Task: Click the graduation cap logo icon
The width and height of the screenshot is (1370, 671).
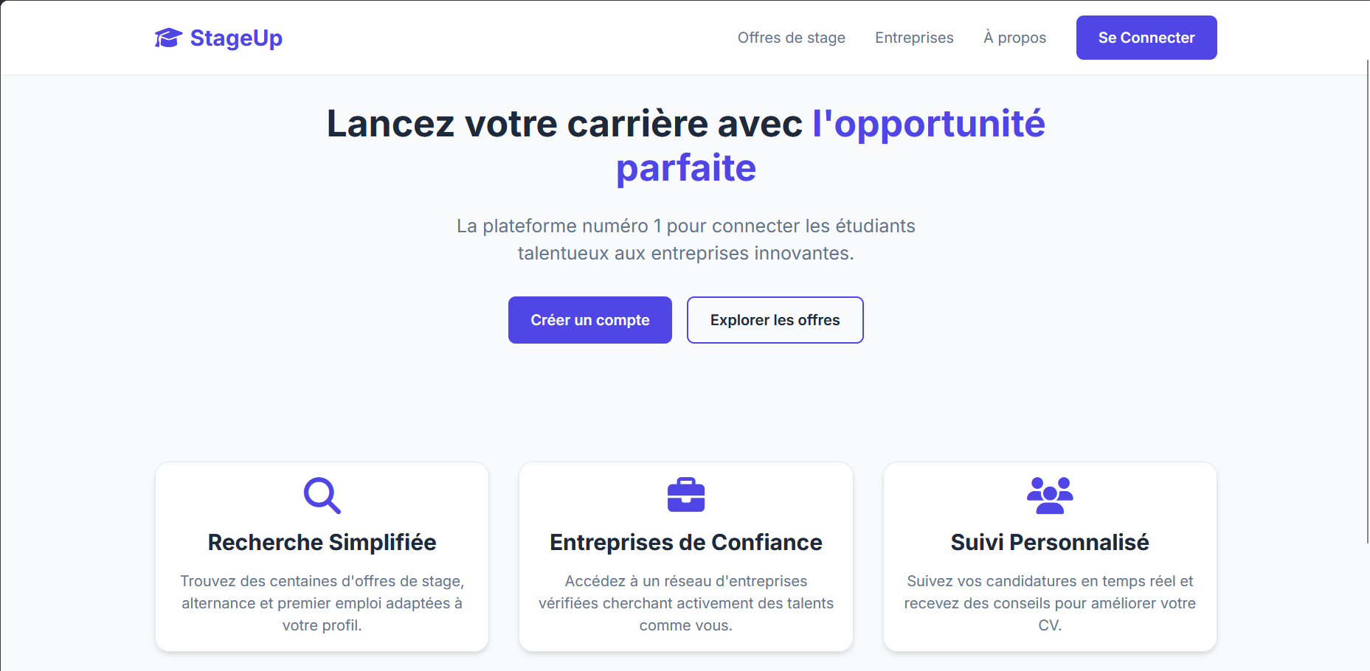Action: 168,38
